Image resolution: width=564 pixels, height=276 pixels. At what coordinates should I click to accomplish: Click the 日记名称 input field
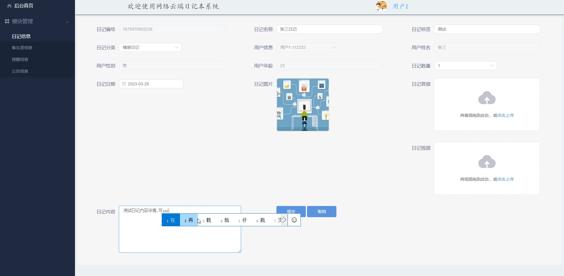(x=329, y=29)
